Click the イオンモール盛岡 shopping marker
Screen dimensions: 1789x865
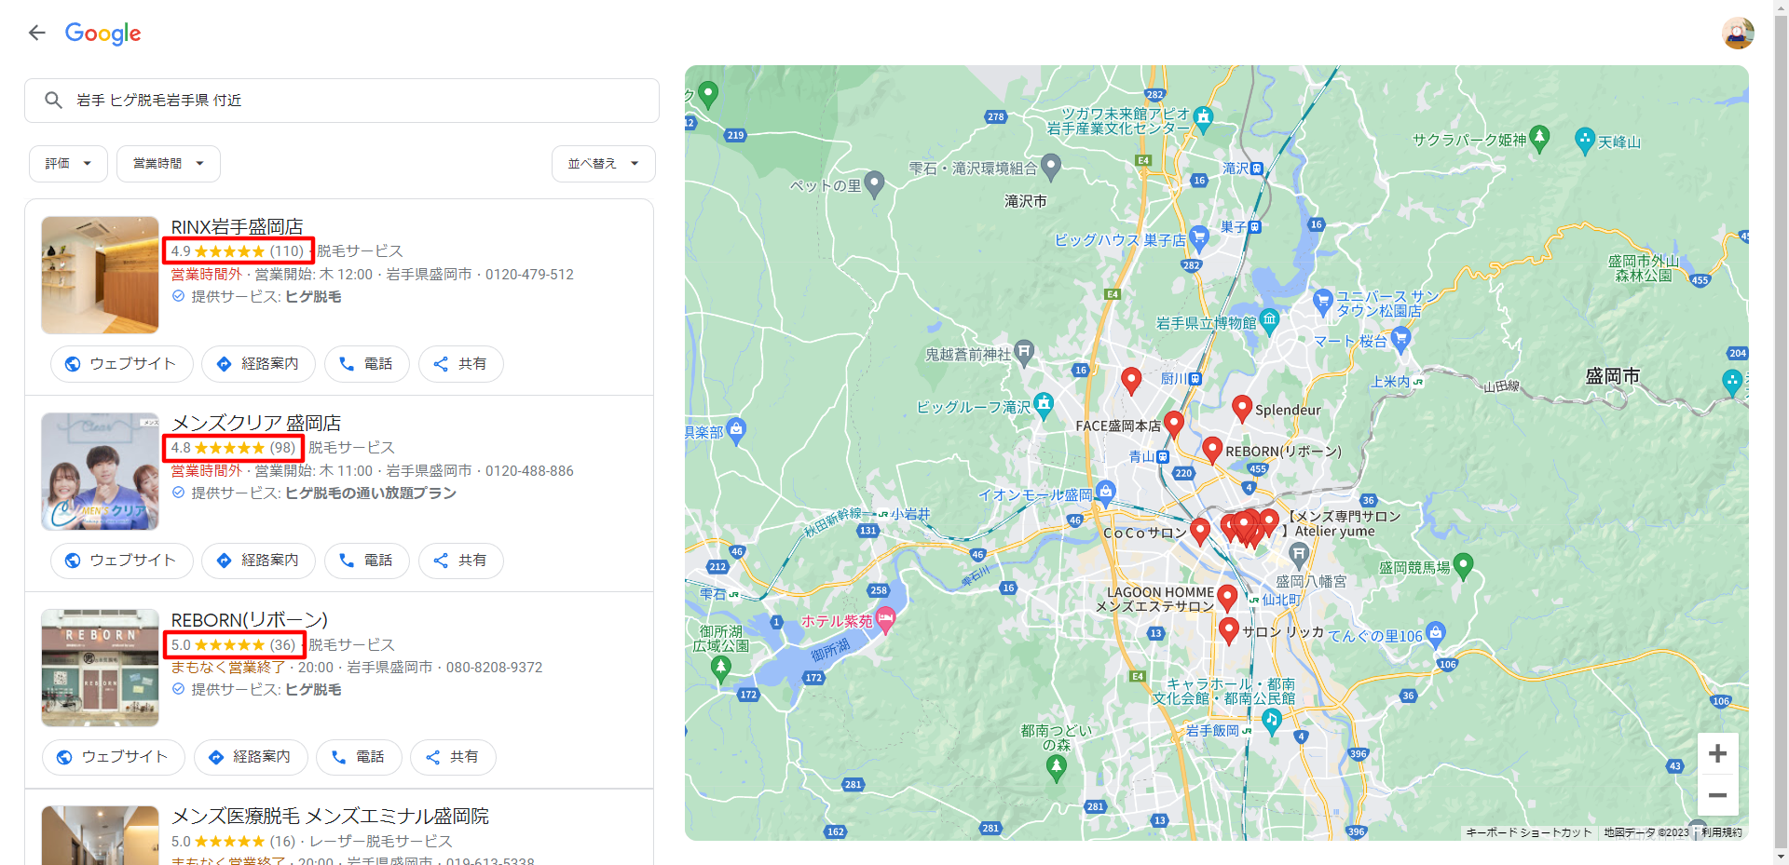pos(1105,491)
